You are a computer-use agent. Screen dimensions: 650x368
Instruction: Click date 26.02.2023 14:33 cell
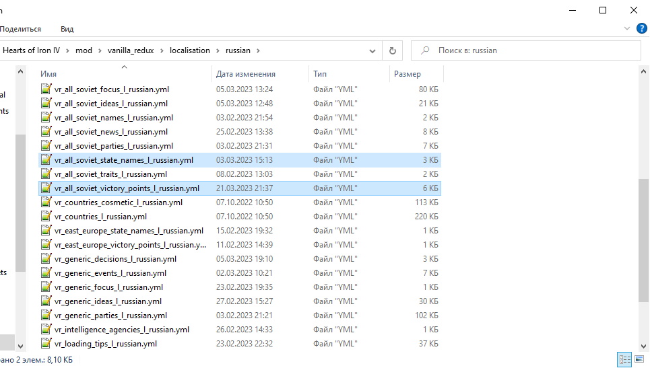pyautogui.click(x=245, y=330)
